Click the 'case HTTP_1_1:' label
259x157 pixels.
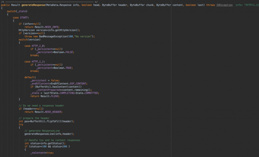point(35,62)
